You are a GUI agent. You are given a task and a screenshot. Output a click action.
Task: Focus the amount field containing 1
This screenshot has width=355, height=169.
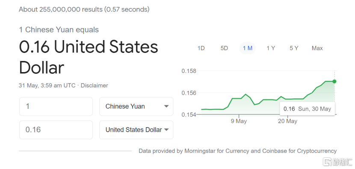coord(56,106)
